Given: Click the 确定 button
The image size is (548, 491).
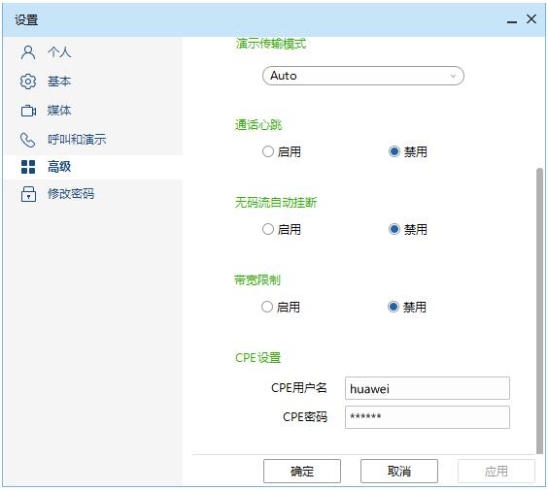Looking at the screenshot, I should coord(302,472).
